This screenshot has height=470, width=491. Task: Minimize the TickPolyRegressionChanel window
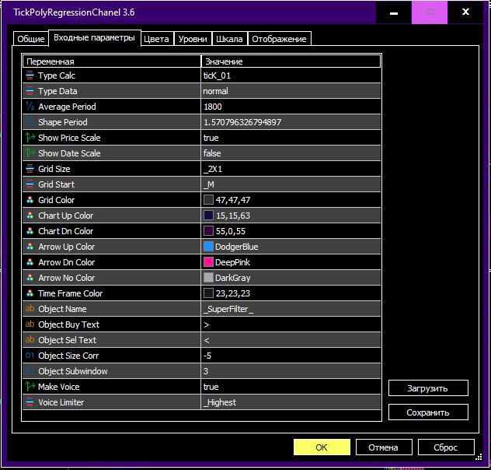click(x=394, y=12)
